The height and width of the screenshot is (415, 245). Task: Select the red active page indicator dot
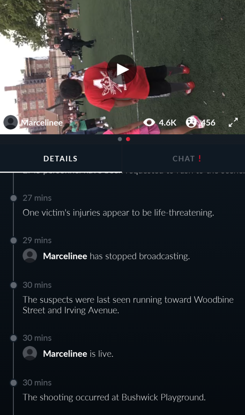point(128,139)
